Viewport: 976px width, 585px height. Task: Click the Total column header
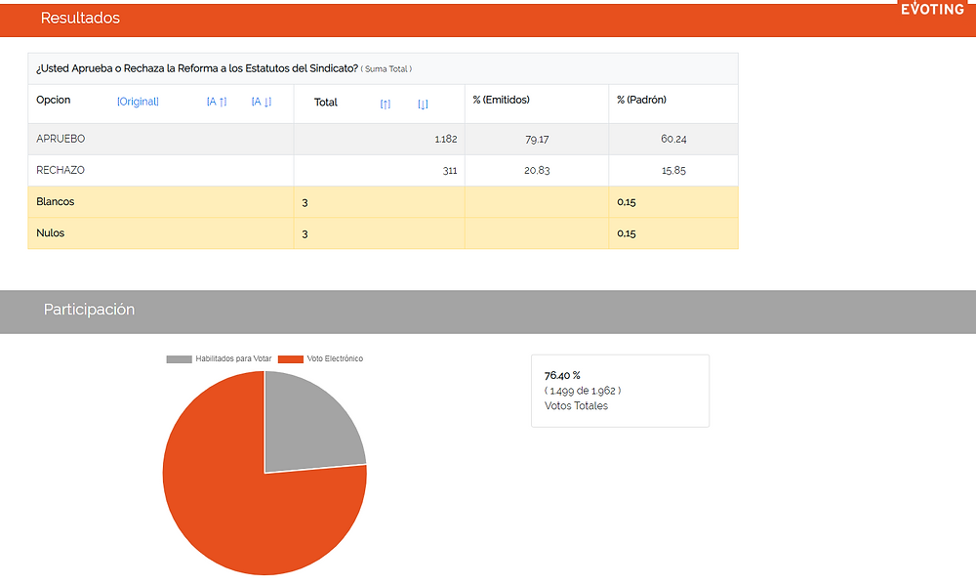coord(326,103)
